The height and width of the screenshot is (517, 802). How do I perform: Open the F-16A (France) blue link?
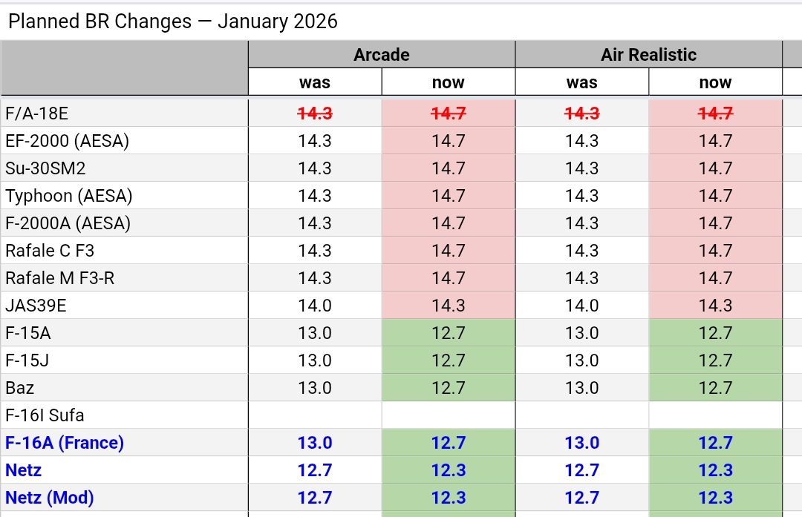pyautogui.click(x=65, y=443)
